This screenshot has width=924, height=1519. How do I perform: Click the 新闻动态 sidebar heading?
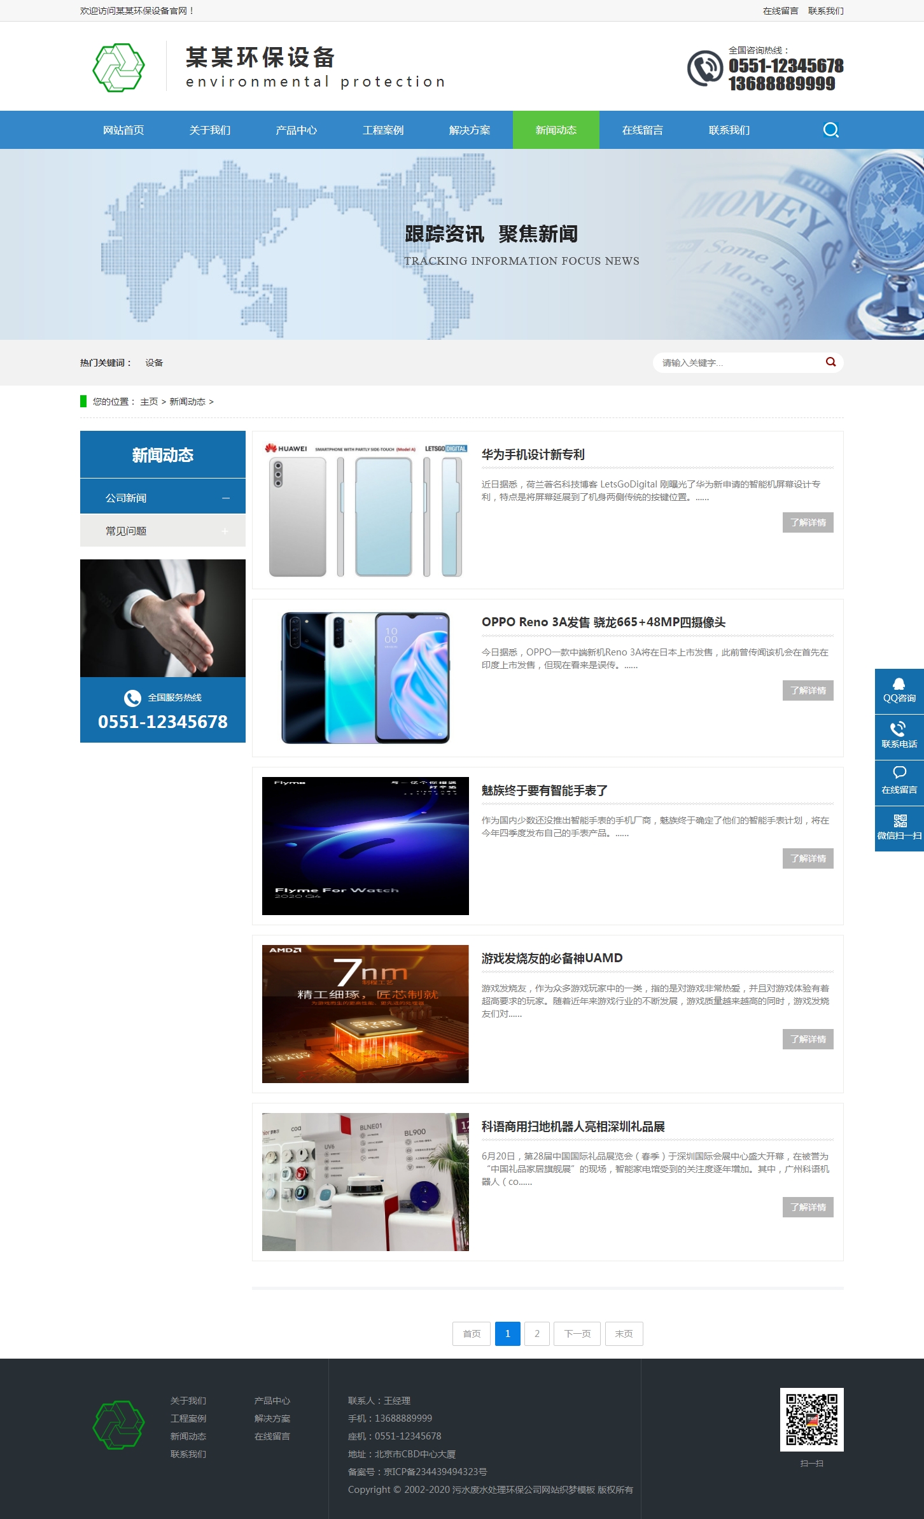click(x=163, y=454)
